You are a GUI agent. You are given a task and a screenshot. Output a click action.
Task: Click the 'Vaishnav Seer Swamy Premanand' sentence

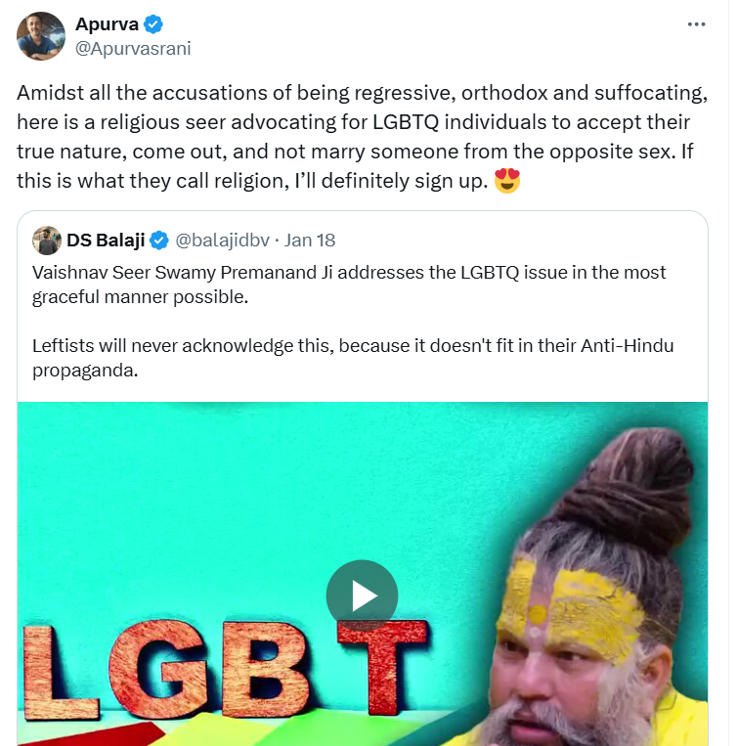coord(349,285)
